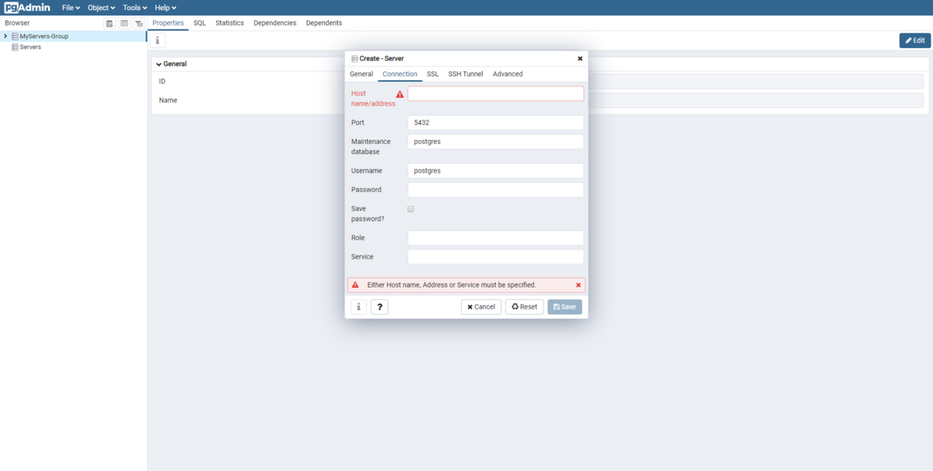This screenshot has width=933, height=471.
Task: Click the Reset button
Action: 524,307
